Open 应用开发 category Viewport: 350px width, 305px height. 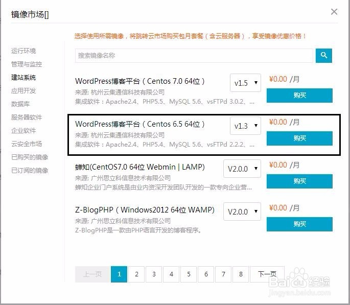click(x=24, y=91)
